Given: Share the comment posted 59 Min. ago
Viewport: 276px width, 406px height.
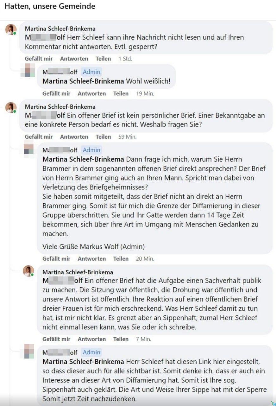Looking at the screenshot, I should coord(103,137).
